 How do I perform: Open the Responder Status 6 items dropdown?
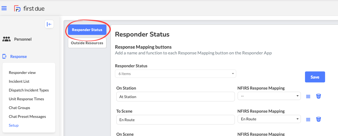pyautogui.click(x=175, y=74)
